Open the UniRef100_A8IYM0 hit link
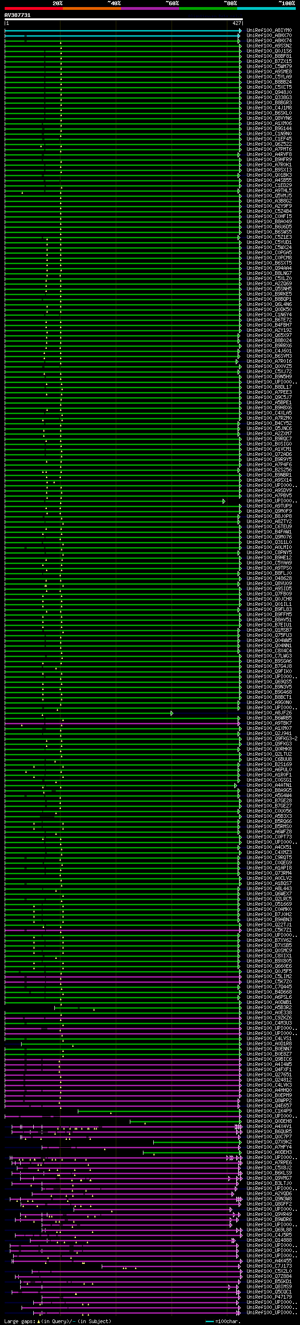 coord(269,31)
